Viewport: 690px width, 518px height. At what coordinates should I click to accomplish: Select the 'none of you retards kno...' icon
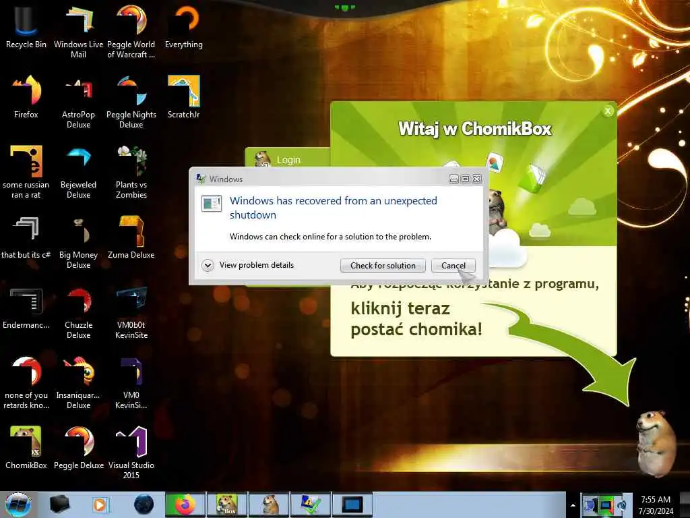tap(26, 382)
